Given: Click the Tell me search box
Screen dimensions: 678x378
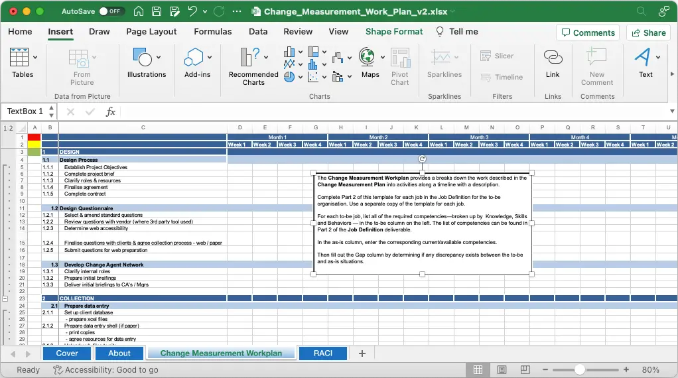Looking at the screenshot, I should (457, 32).
